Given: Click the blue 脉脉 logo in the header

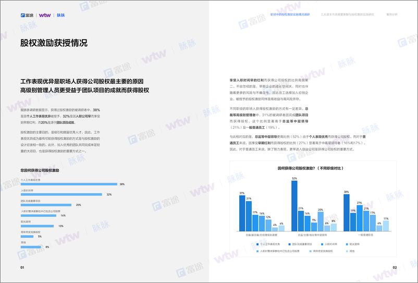Looking at the screenshot, I should [x=61, y=15].
